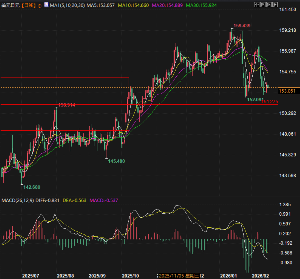Viewport: 300px width, 279px height.
Task: Click the 150.292 price axis value
Action: click(288, 113)
